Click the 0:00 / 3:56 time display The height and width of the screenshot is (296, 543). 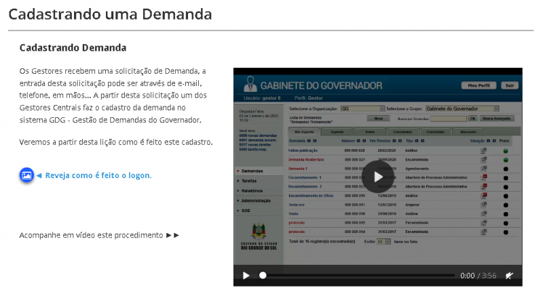pyautogui.click(x=478, y=276)
